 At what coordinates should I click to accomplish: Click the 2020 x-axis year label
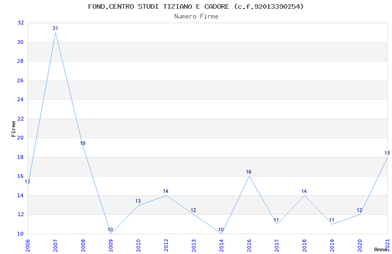360,245
